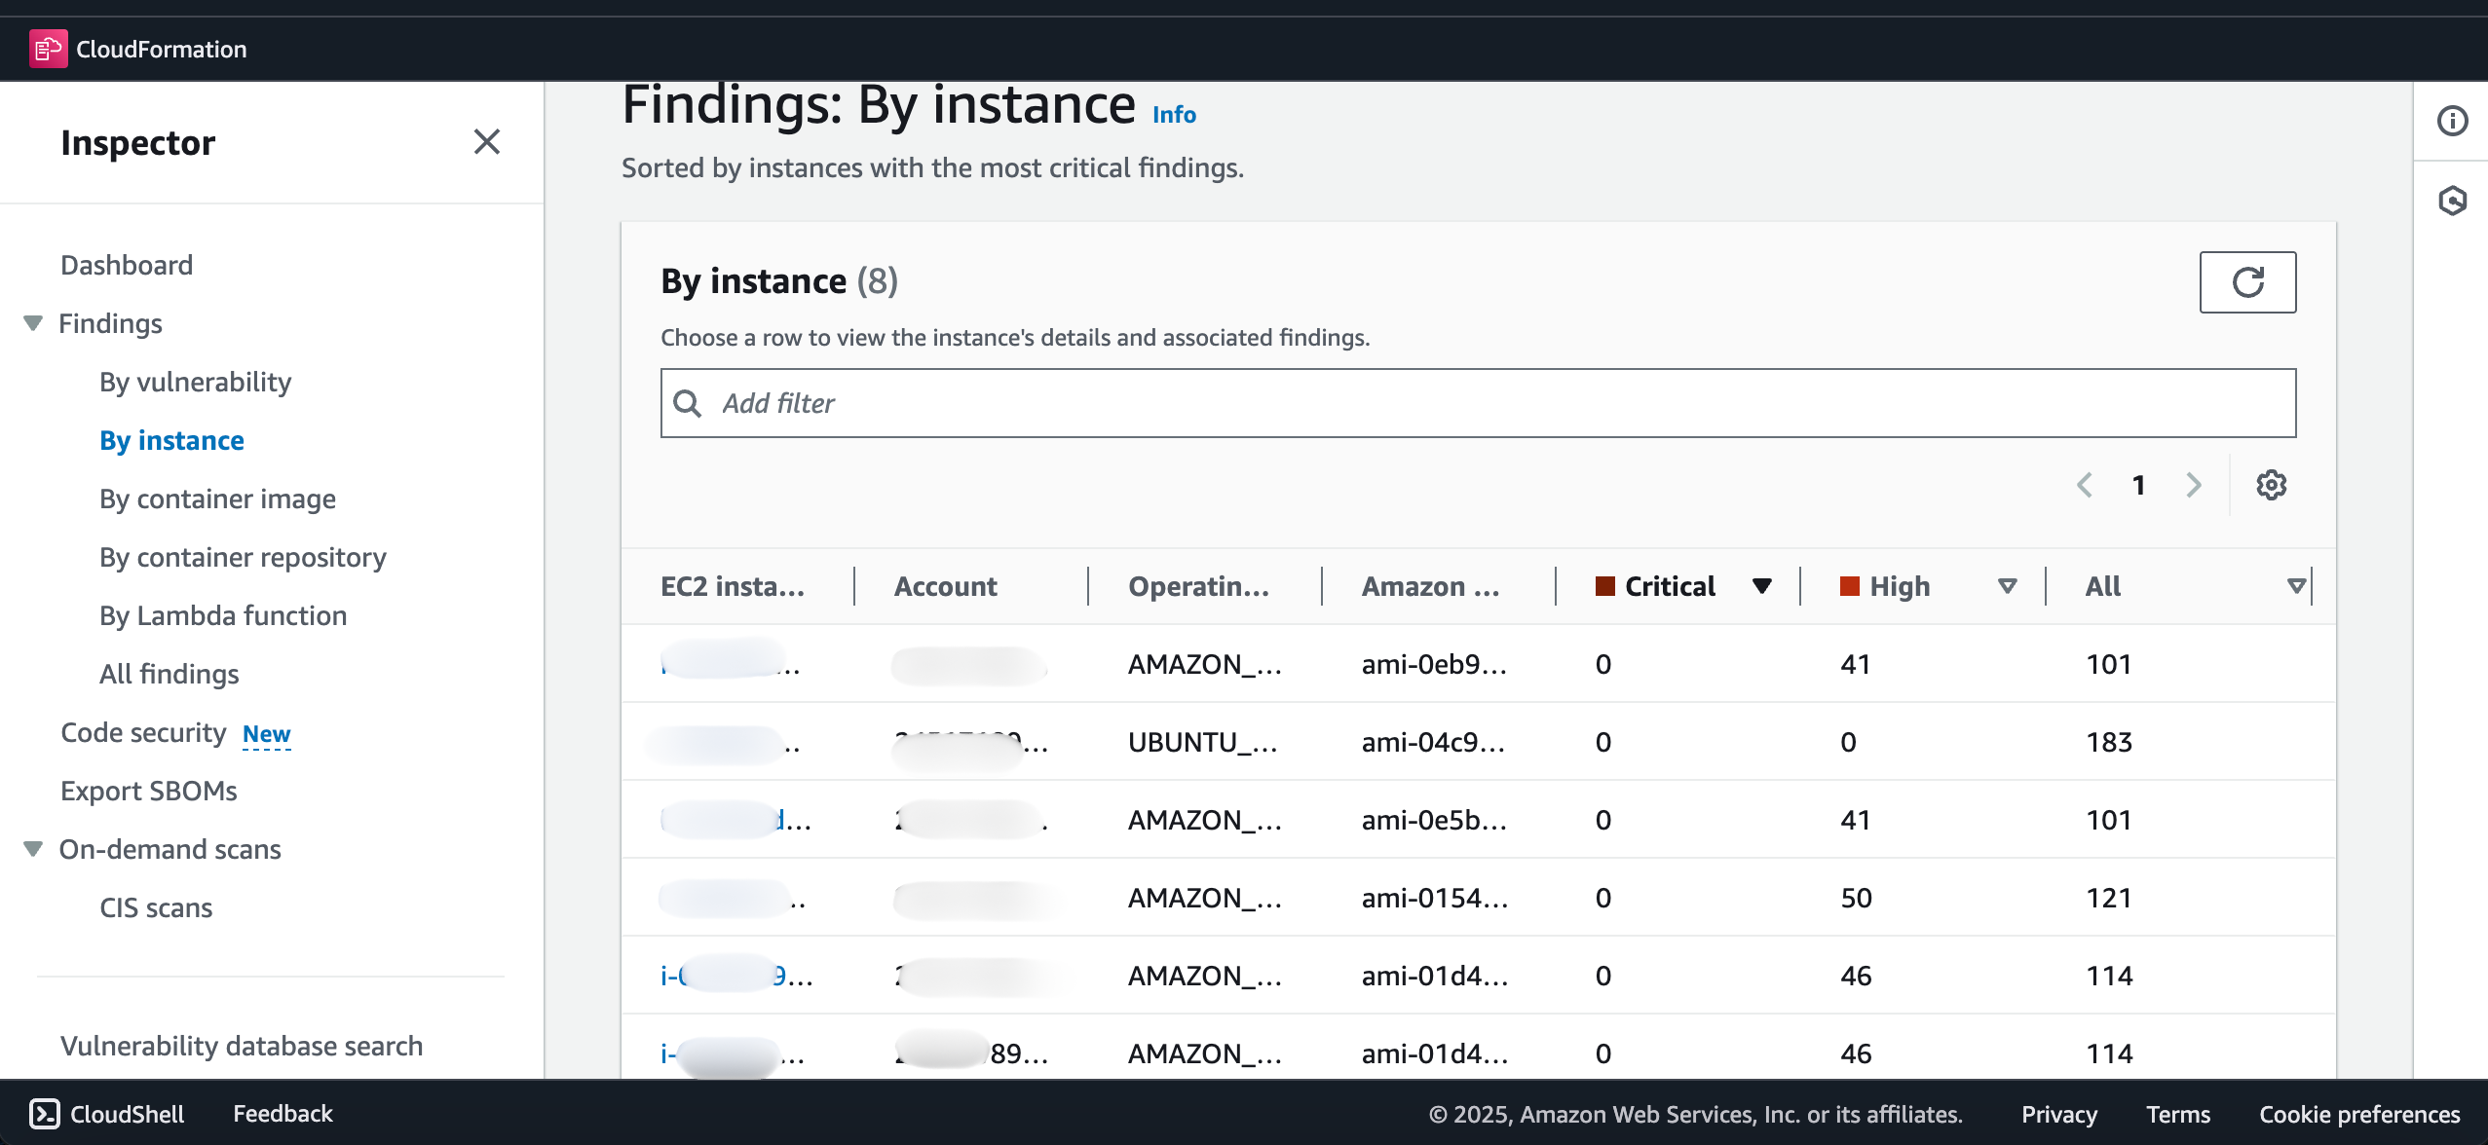
Task: Close the Inspector navigation panel
Action: (x=487, y=142)
